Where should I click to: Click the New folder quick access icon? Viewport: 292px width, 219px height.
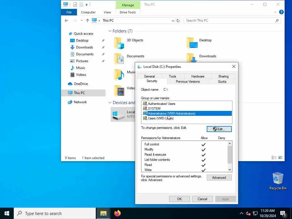click(81, 5)
